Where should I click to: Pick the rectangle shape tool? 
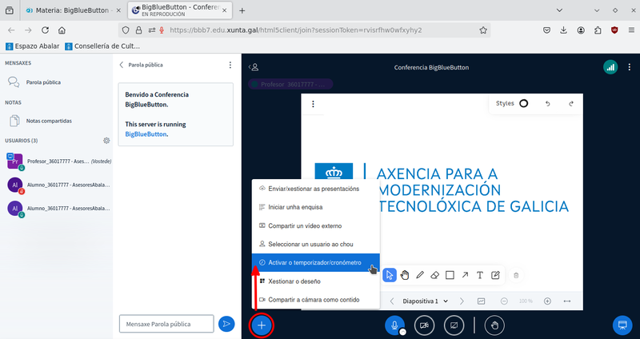(450, 275)
